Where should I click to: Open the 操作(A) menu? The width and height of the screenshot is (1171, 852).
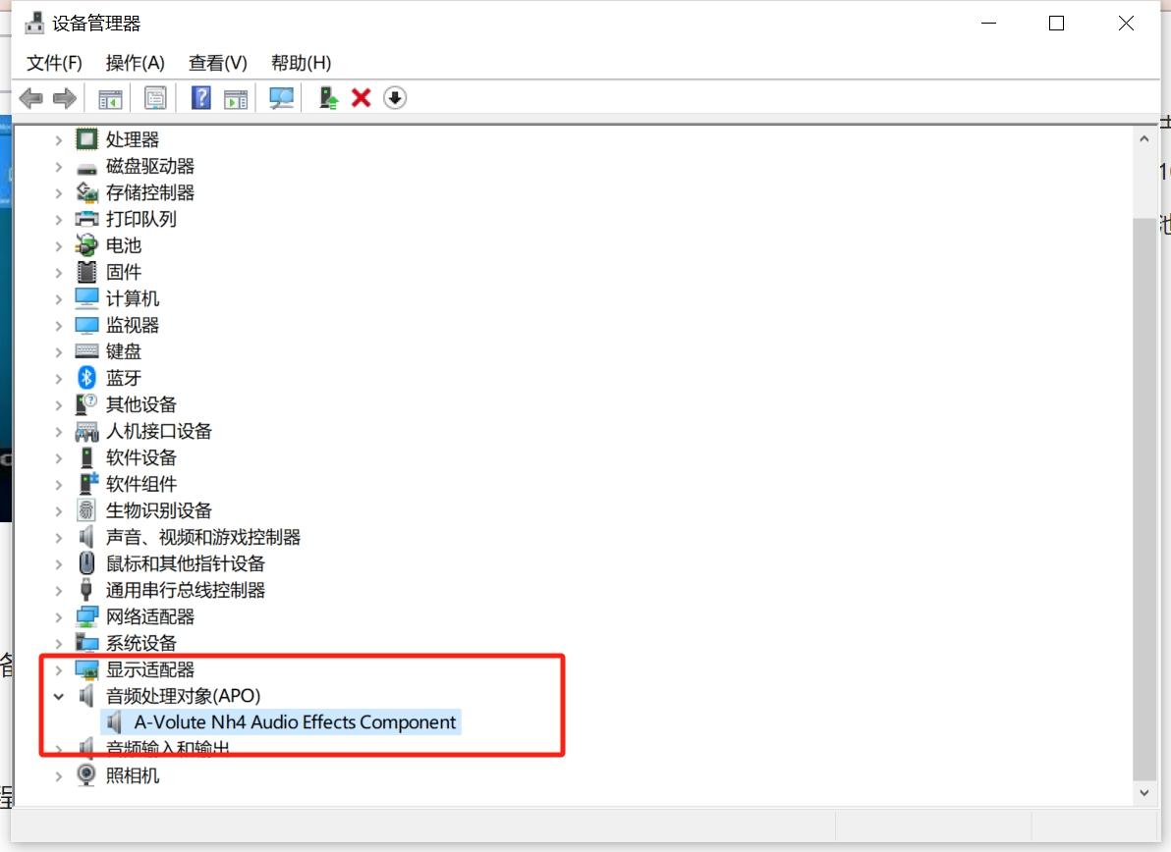pos(135,63)
